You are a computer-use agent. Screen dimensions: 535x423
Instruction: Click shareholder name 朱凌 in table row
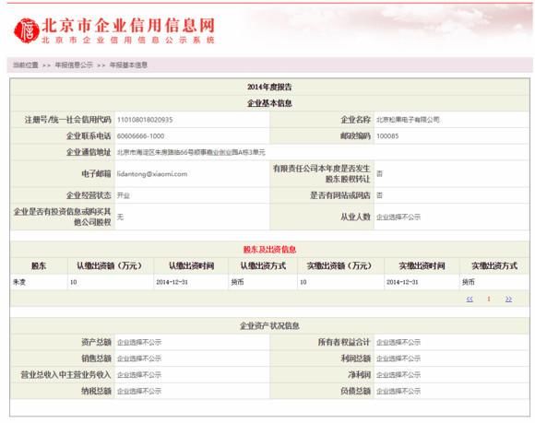(19, 282)
